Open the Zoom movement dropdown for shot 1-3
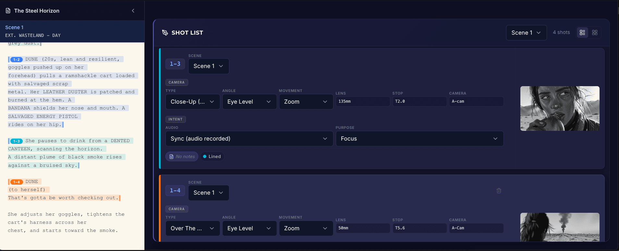This screenshot has height=251, width=619. click(306, 102)
